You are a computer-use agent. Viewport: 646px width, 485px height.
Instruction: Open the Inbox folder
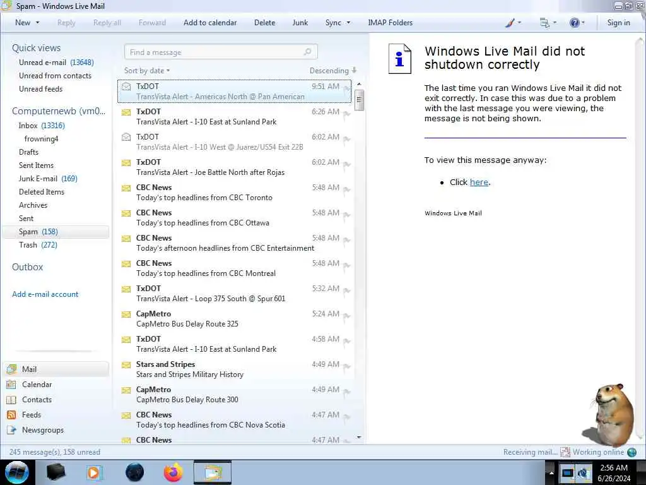41,126
